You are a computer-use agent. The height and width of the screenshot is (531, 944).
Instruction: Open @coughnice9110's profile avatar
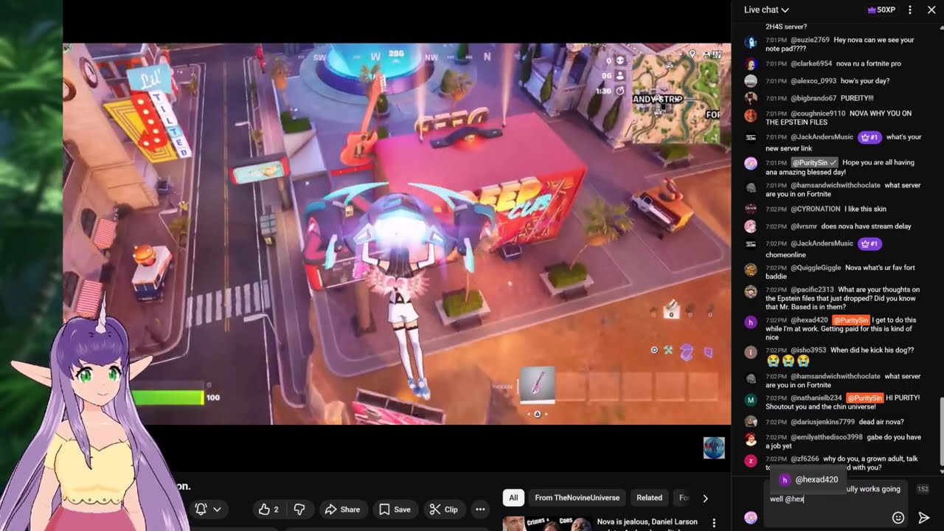click(x=751, y=116)
